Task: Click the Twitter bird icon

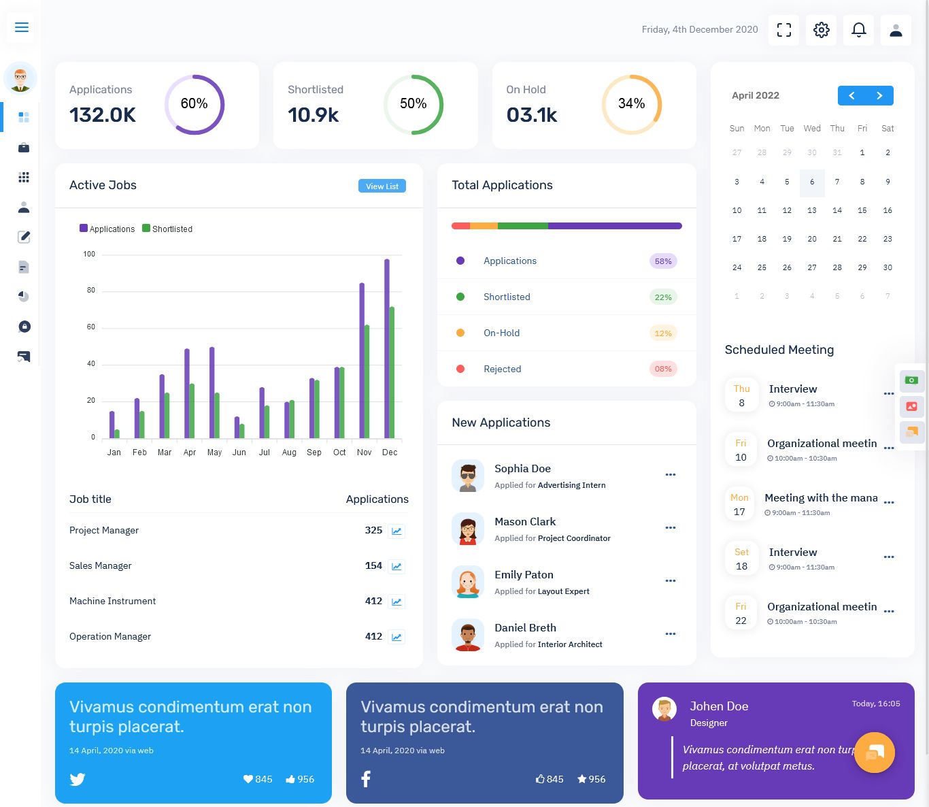Action: tap(78, 779)
